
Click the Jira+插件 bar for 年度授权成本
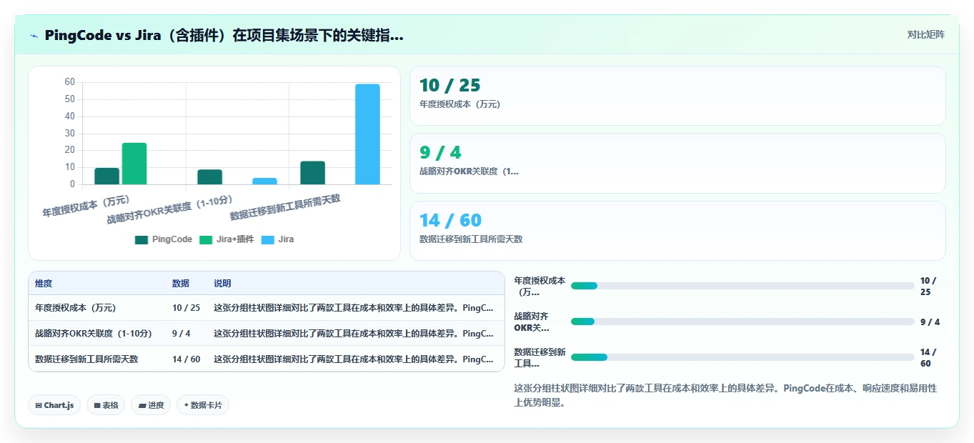tap(134, 164)
